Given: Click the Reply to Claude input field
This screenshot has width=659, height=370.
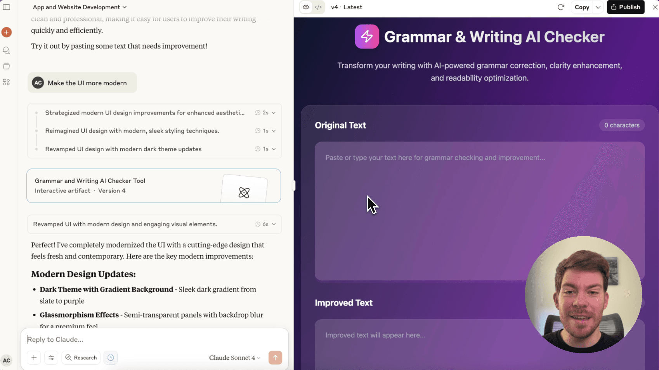Looking at the screenshot, I should (x=154, y=339).
